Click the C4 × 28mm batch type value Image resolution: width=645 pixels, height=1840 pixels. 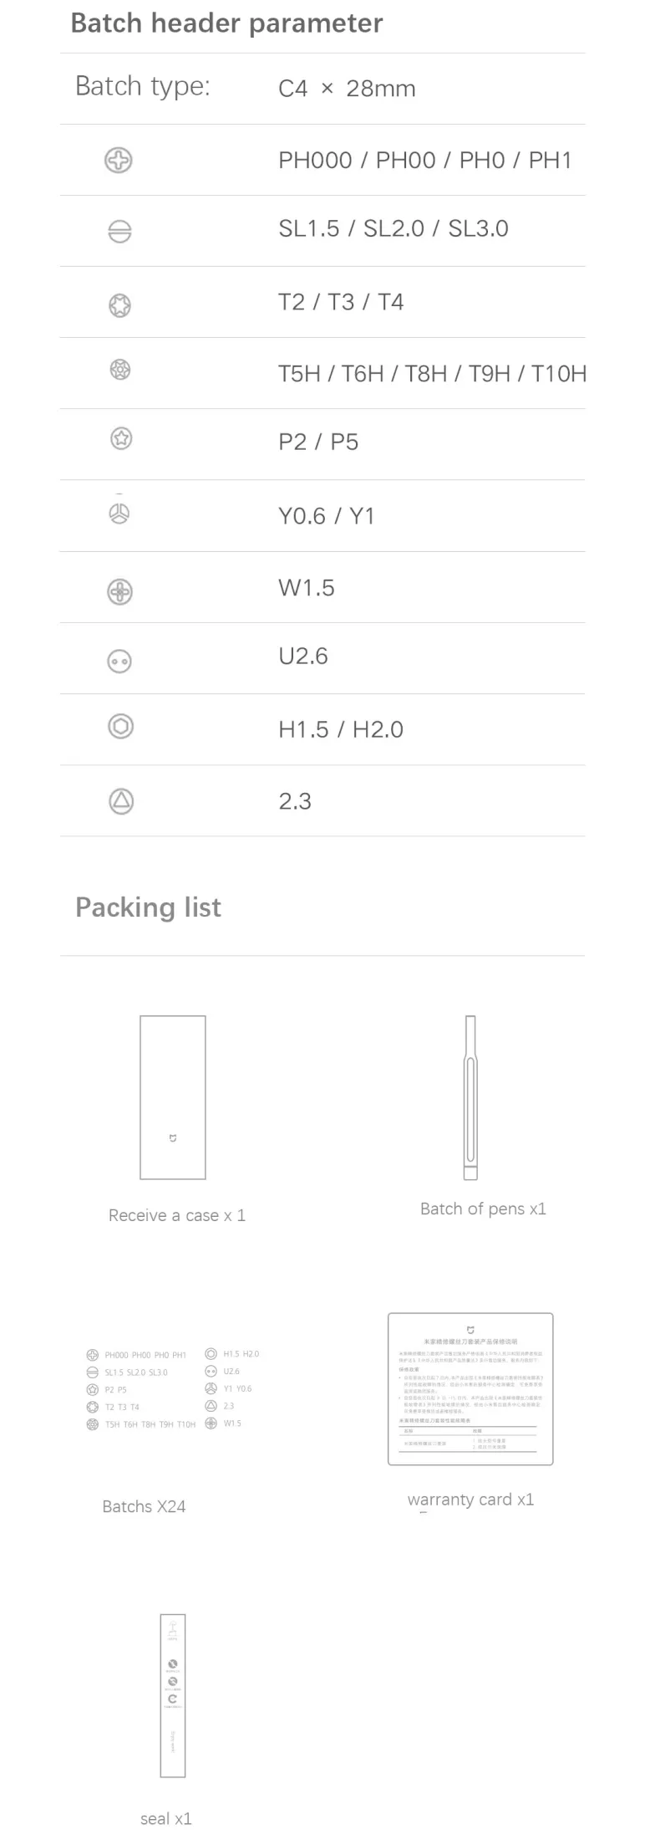coord(347,89)
